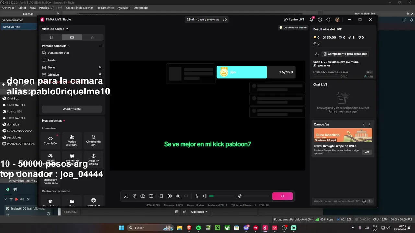Image resolution: width=415 pixels, height=233 pixels.
Task: Open TikTok LIVE Studio settings gear
Action: coord(328,20)
